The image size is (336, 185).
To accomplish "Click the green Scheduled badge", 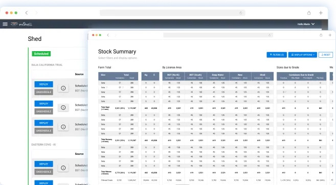I will point(41,54).
